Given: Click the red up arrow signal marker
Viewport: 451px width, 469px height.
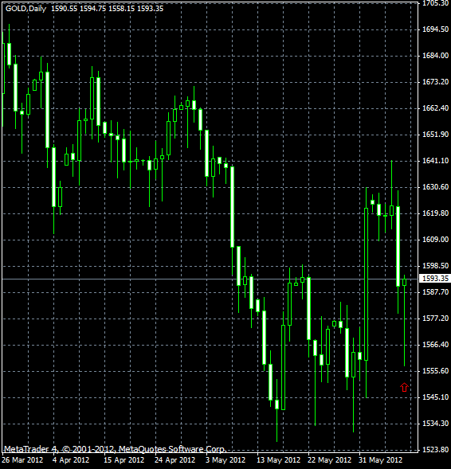Looking at the screenshot, I should 404,387.
